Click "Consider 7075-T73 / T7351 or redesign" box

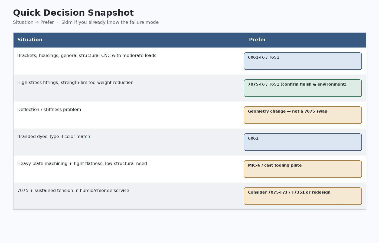tap(303, 196)
